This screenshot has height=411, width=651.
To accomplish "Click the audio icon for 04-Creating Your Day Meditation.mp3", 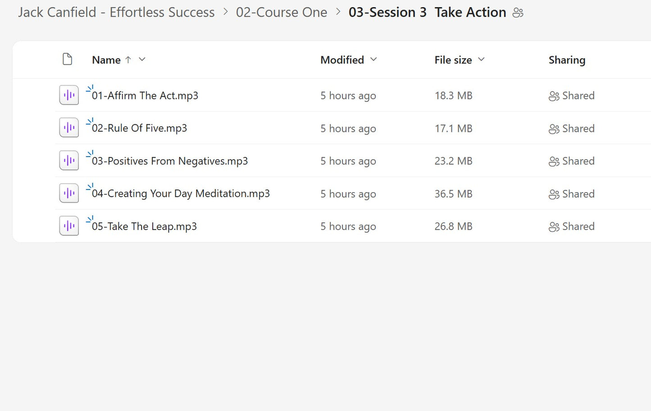I will pos(68,193).
